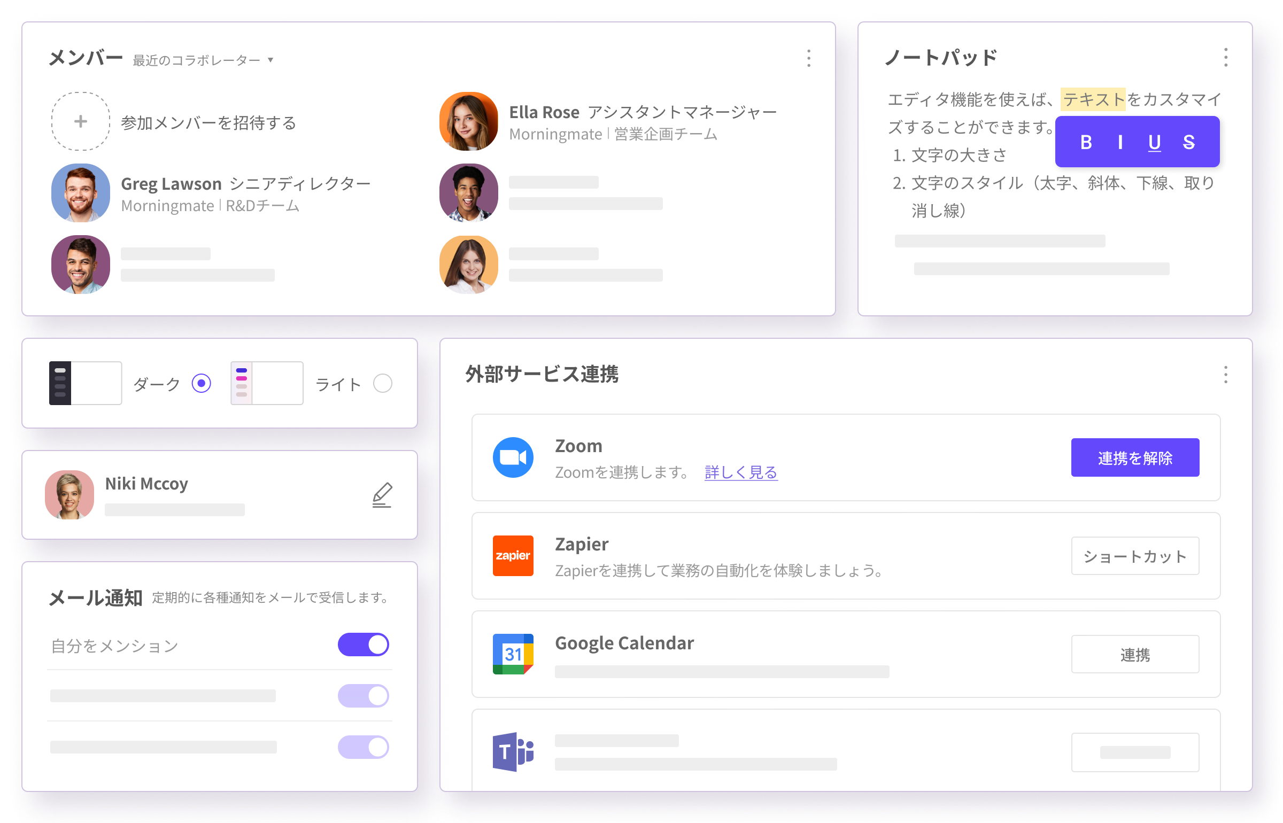Open the メンバー panel three-dot menu
This screenshot has width=1283, height=823.
pyautogui.click(x=809, y=58)
